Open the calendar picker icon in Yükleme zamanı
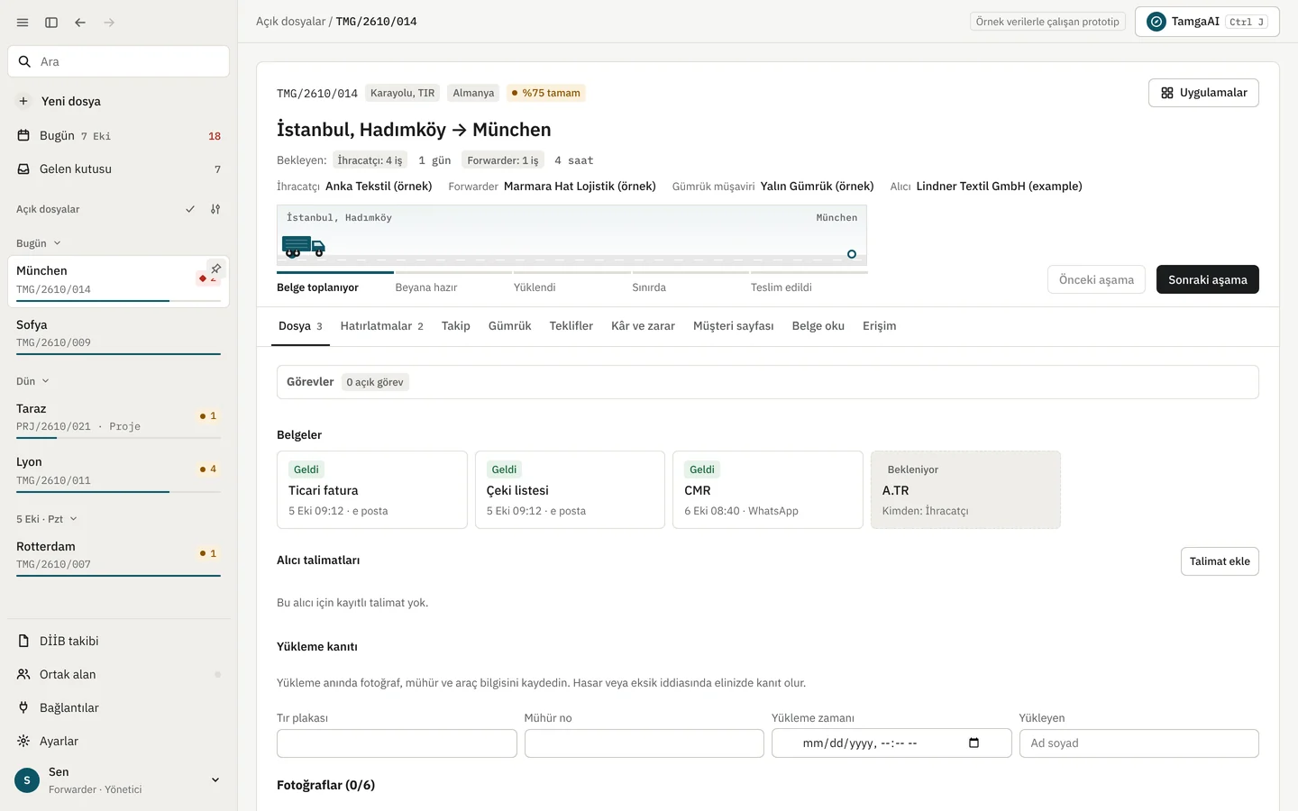 tap(973, 743)
